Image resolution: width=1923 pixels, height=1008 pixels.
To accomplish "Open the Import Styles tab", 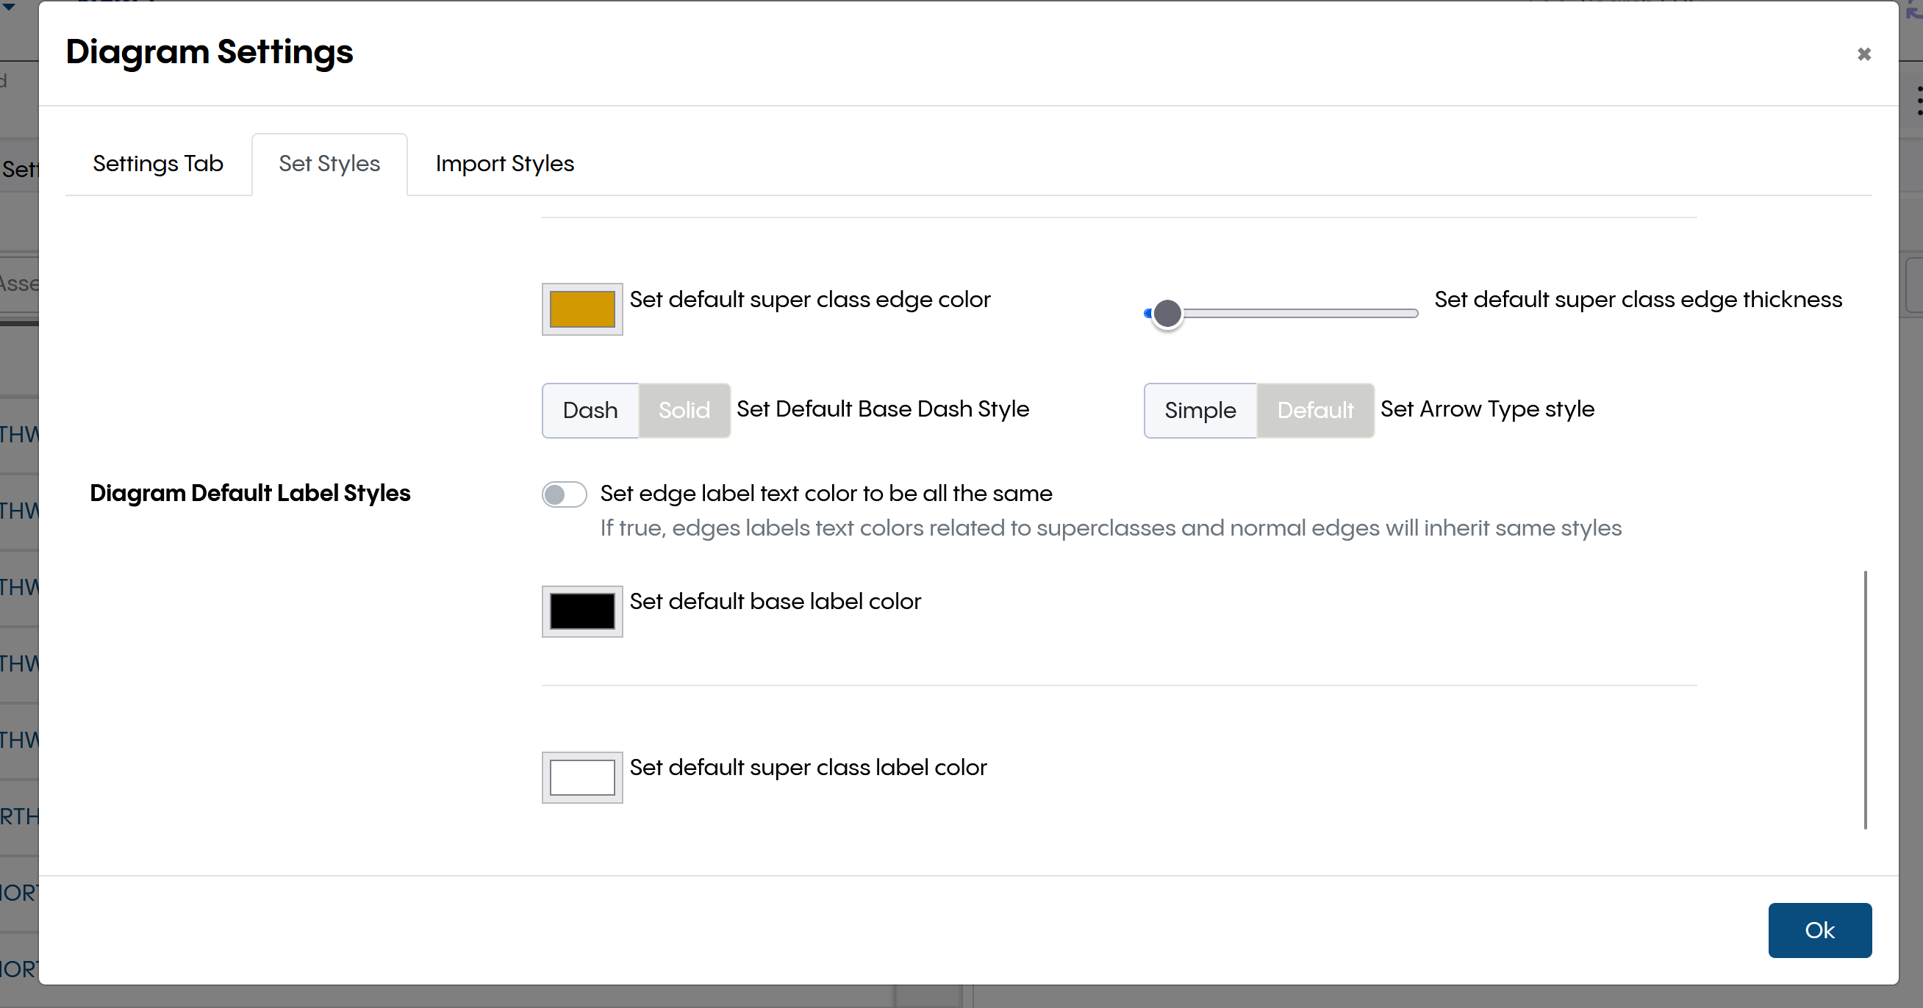I will 504,163.
